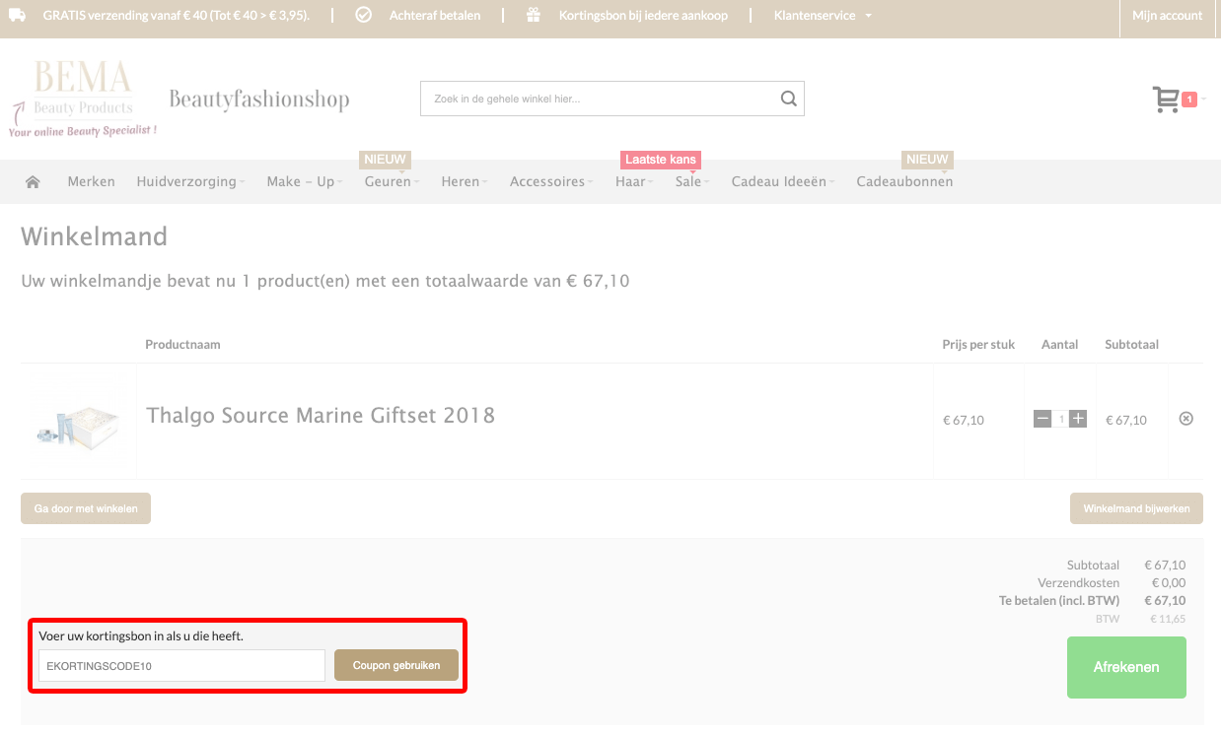Expand the Accessoires menu
This screenshot has height=734, width=1221.
[552, 181]
